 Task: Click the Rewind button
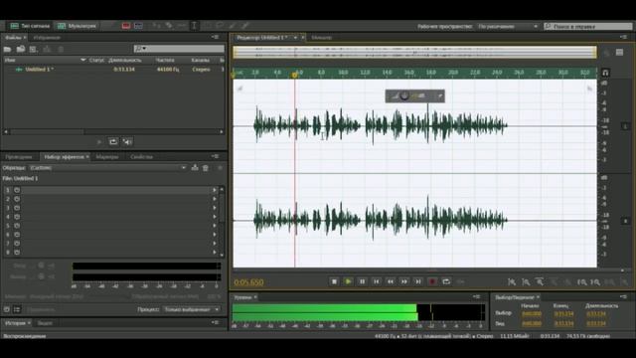coord(391,281)
